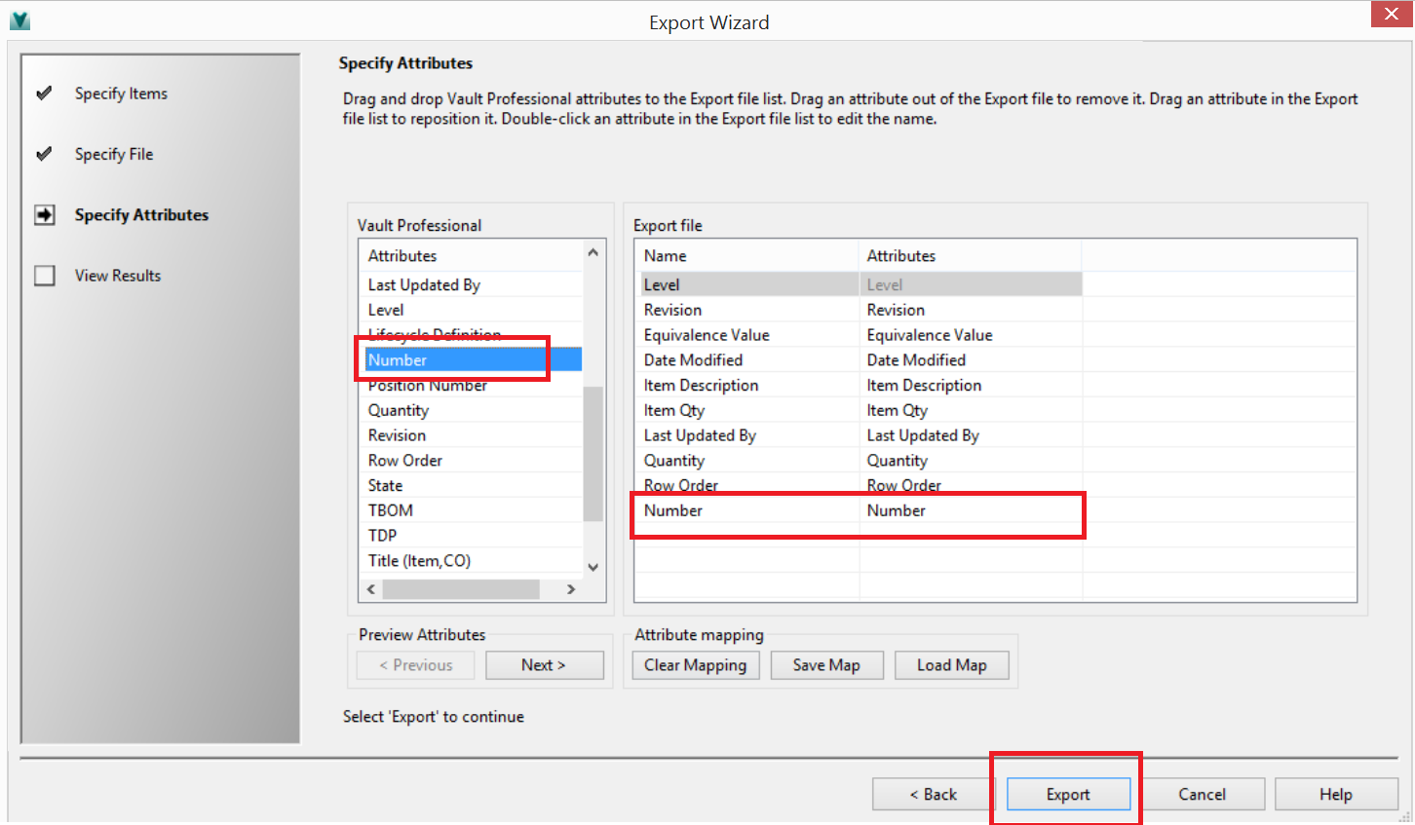Viewport: 1415px width, 825px height.
Task: Cancel the Export Wizard
Action: click(x=1203, y=795)
